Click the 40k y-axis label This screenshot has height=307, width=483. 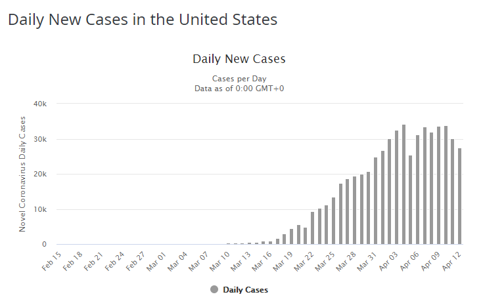40,104
